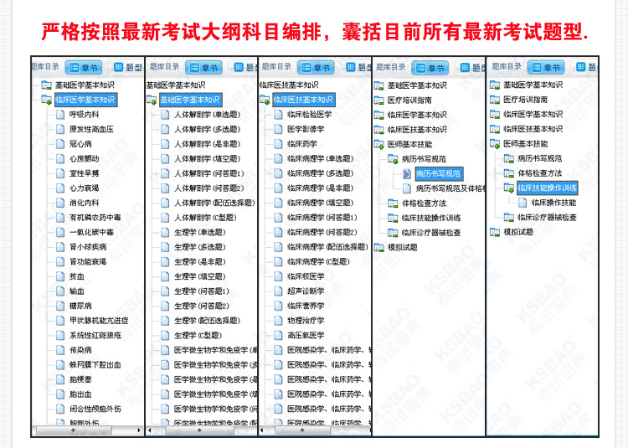The image size is (628, 448).
Task: Click the document icon of 生理学 (多选题)
Action: click(x=165, y=247)
